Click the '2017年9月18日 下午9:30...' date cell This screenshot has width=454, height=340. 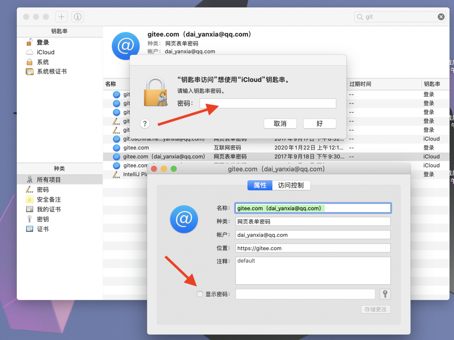tap(309, 157)
